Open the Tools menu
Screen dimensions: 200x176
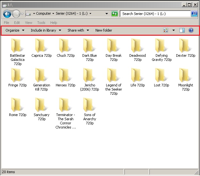click(41, 23)
